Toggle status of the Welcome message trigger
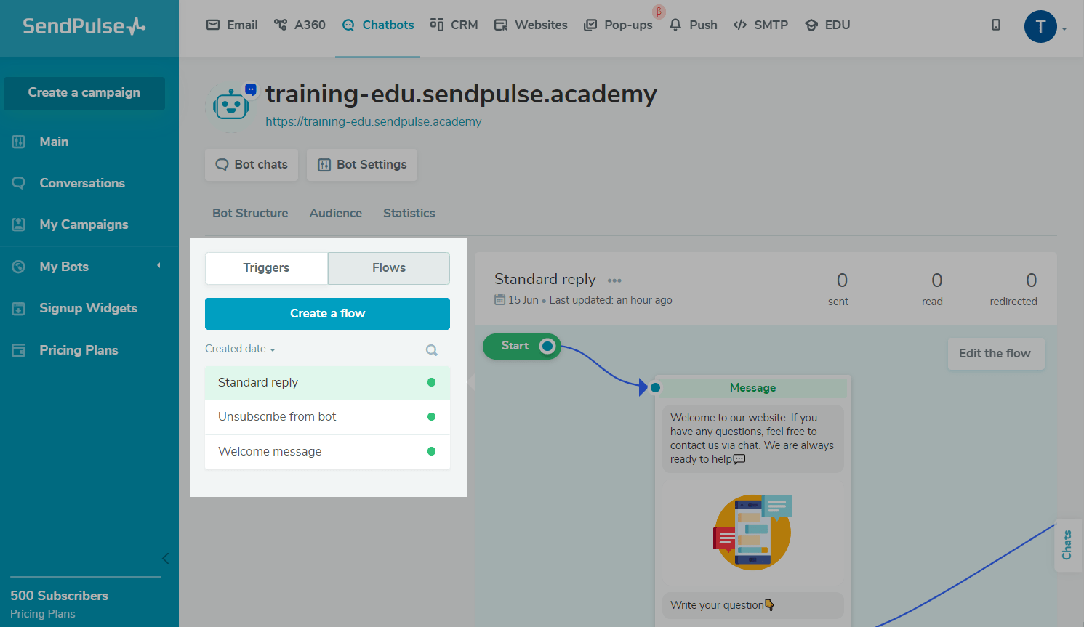This screenshot has width=1084, height=627. 431,451
